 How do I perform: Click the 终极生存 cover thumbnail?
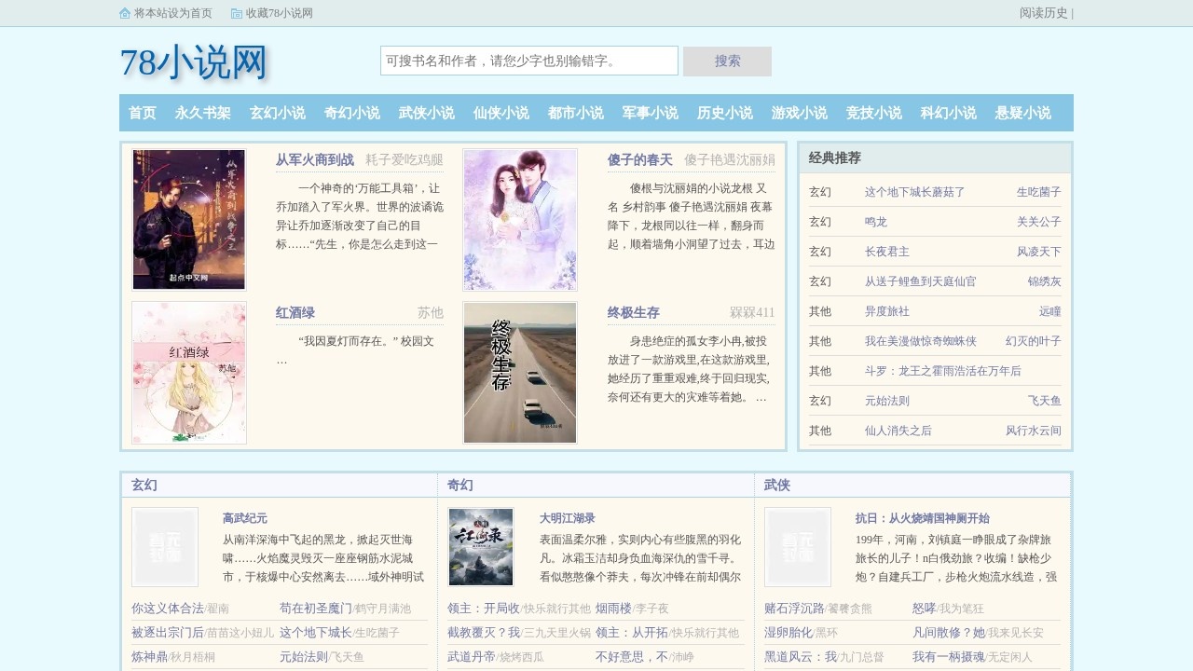click(x=519, y=372)
